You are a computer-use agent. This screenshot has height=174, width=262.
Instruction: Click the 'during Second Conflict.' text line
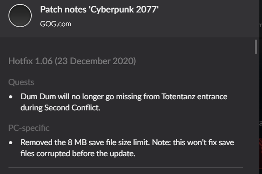[60, 108]
